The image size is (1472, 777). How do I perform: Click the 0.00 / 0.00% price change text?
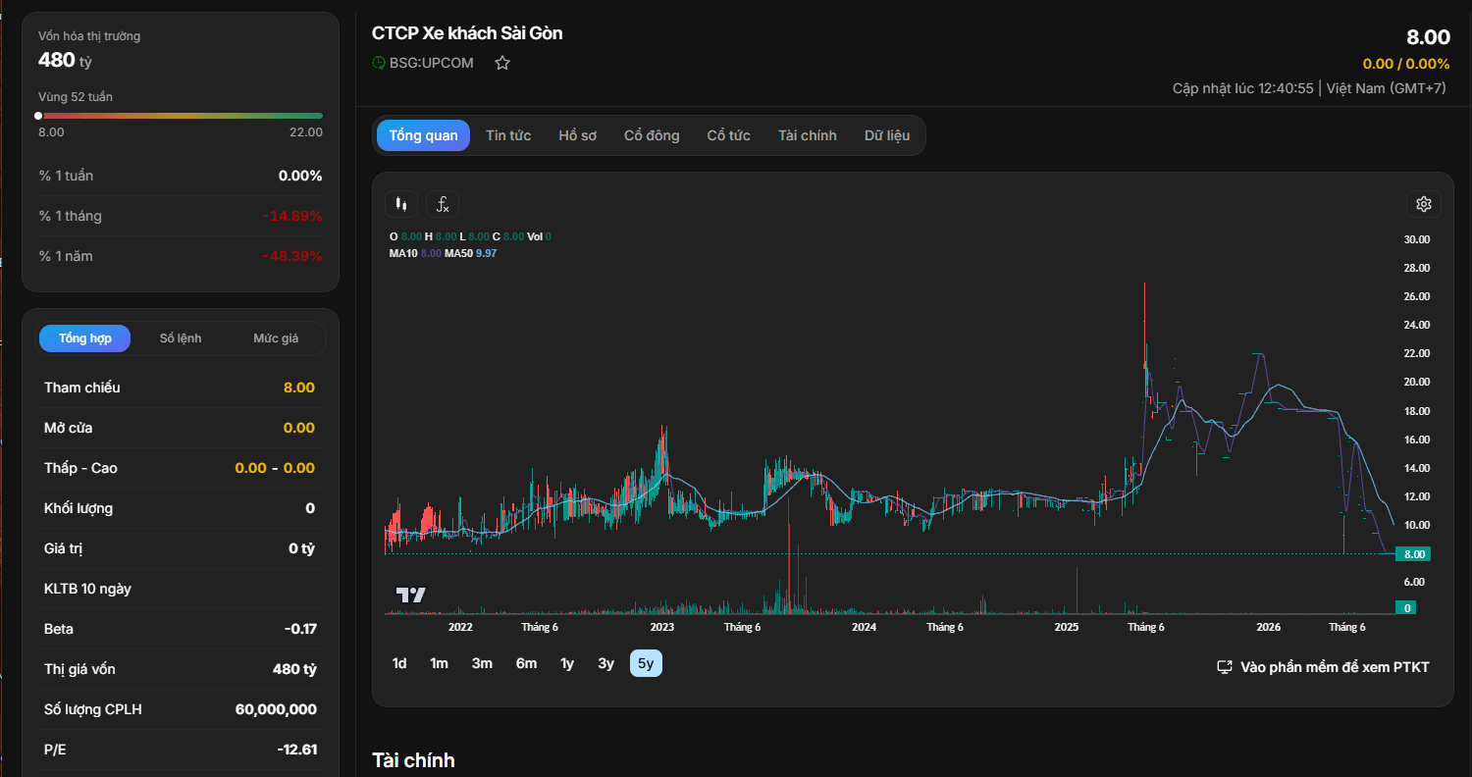tap(1406, 64)
